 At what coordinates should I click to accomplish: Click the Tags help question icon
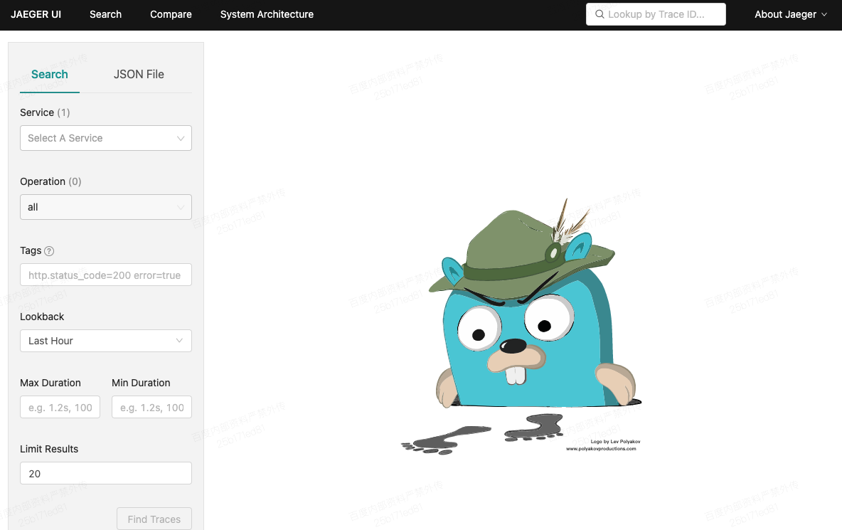[x=49, y=250]
